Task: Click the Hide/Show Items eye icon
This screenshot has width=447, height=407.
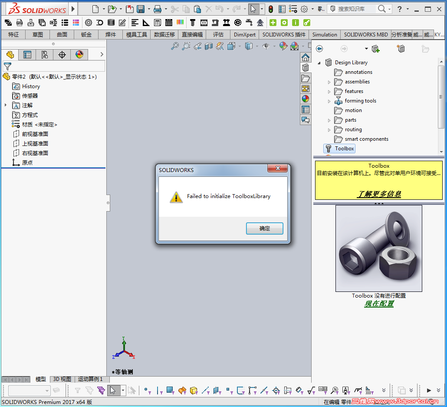Action: (x=266, y=46)
